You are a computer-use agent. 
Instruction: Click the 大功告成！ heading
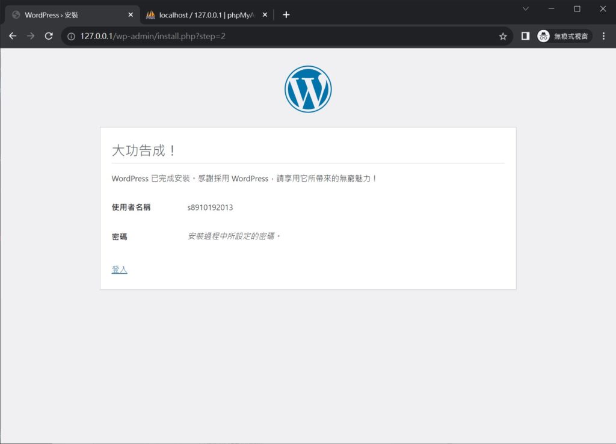tap(144, 150)
